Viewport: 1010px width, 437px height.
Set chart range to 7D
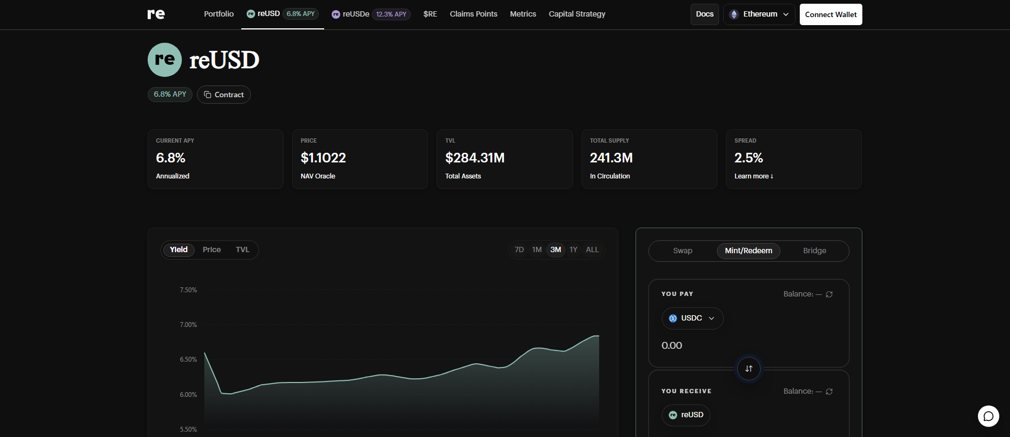(519, 250)
